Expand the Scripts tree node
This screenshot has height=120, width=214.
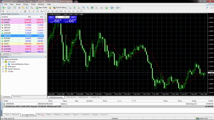pyautogui.click(x=3, y=71)
